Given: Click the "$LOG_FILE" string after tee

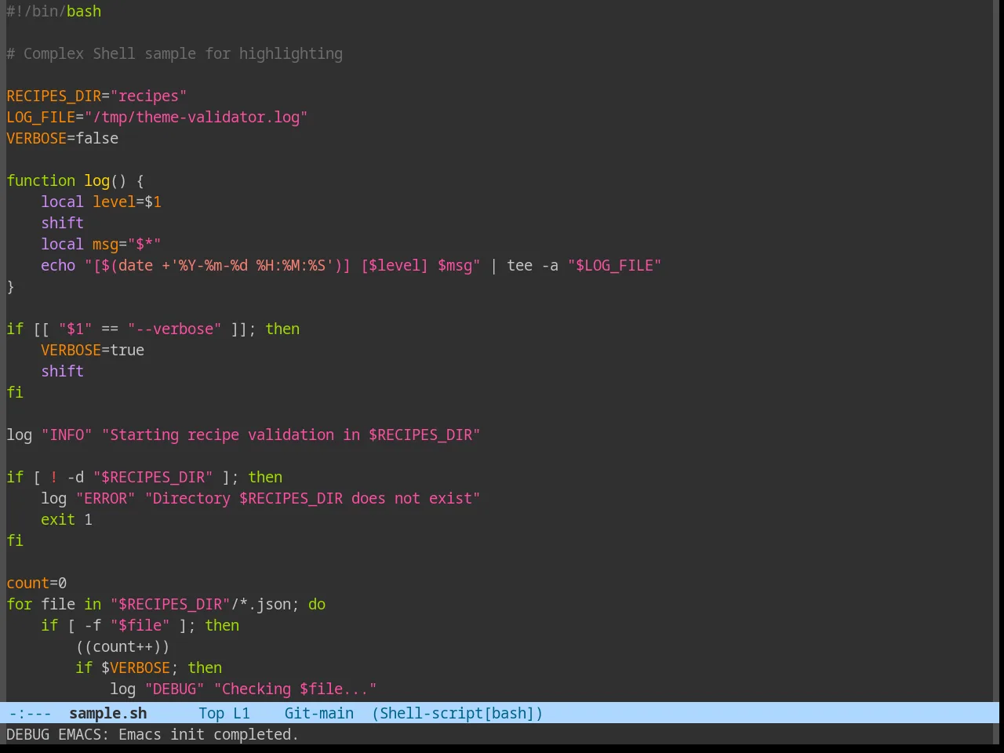Looking at the screenshot, I should (615, 265).
